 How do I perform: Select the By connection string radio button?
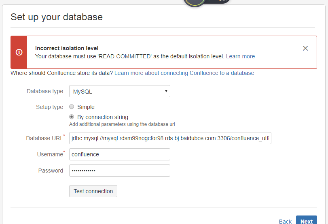coord(72,117)
